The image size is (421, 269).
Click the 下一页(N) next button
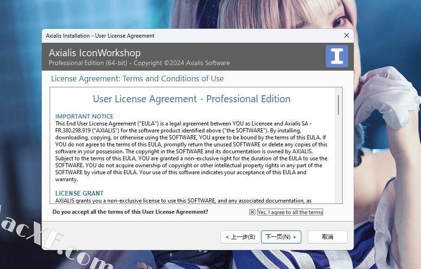[281, 237]
